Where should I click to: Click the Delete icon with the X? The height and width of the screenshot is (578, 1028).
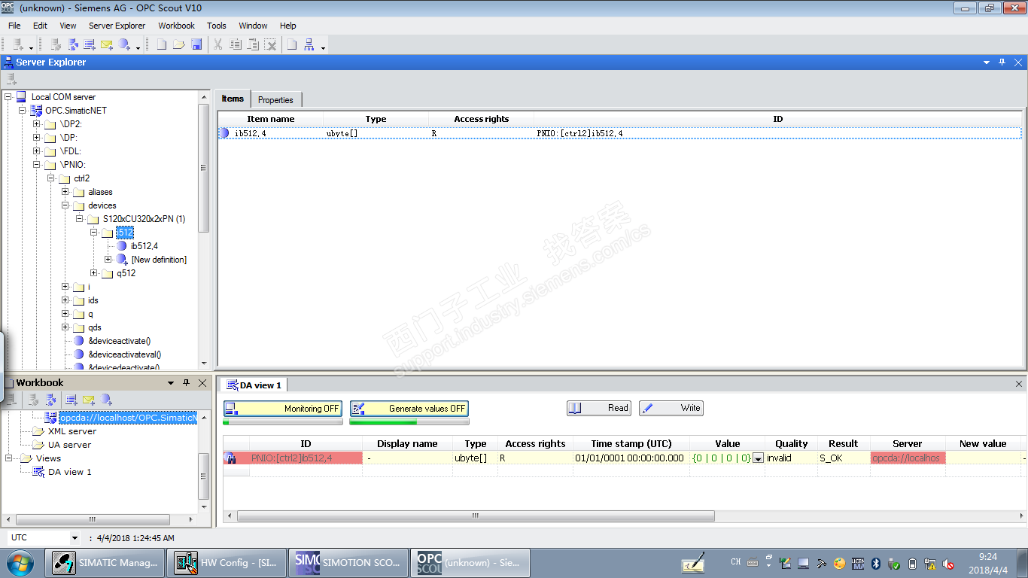click(270, 45)
